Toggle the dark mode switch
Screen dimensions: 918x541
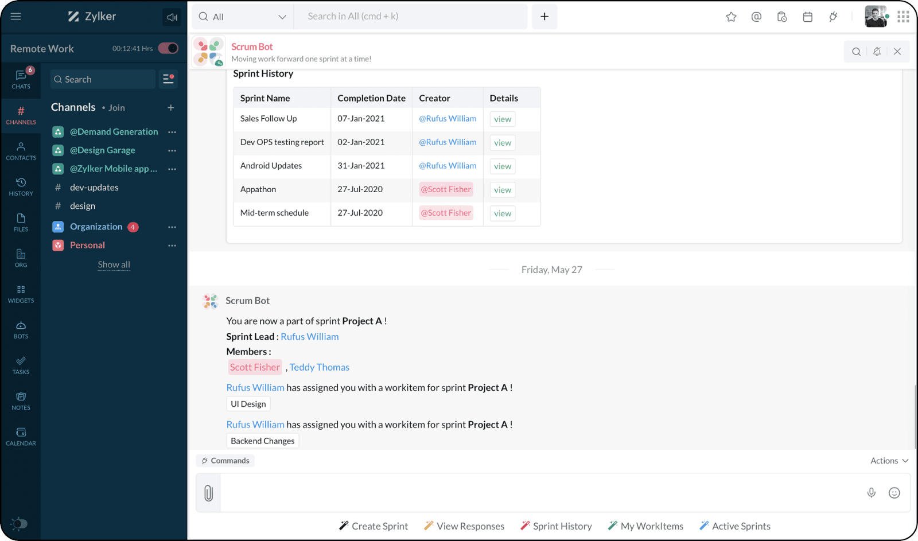coord(19,523)
